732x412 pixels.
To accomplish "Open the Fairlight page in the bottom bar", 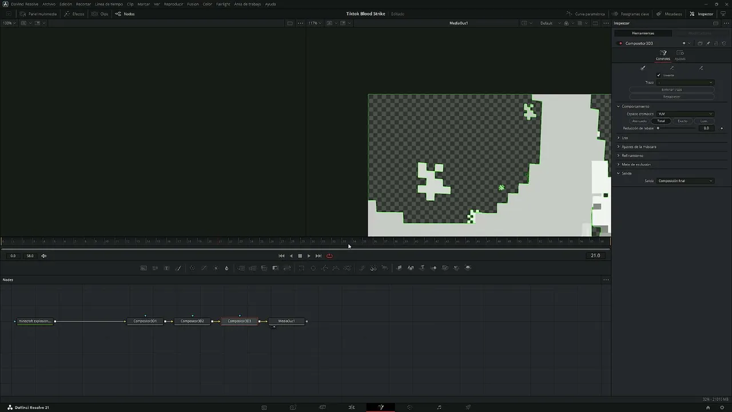I will coord(439,407).
